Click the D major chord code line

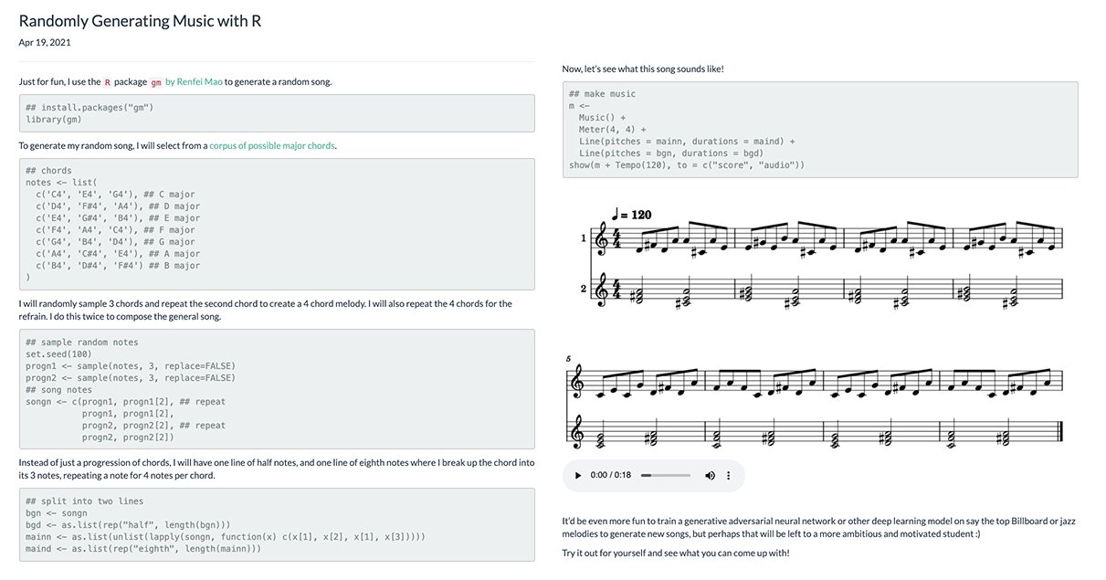click(119, 206)
